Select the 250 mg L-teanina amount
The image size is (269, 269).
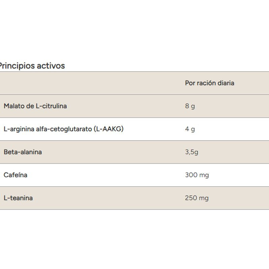coord(197,198)
